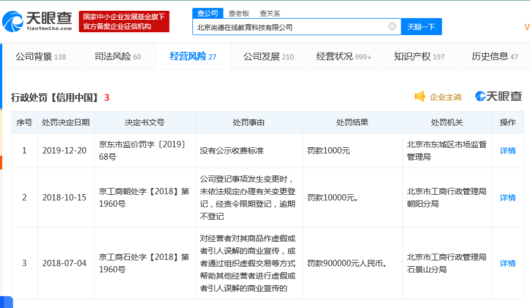This screenshot has height=308, width=530.
Task: Select the 查公司 search tab
Action: point(208,13)
